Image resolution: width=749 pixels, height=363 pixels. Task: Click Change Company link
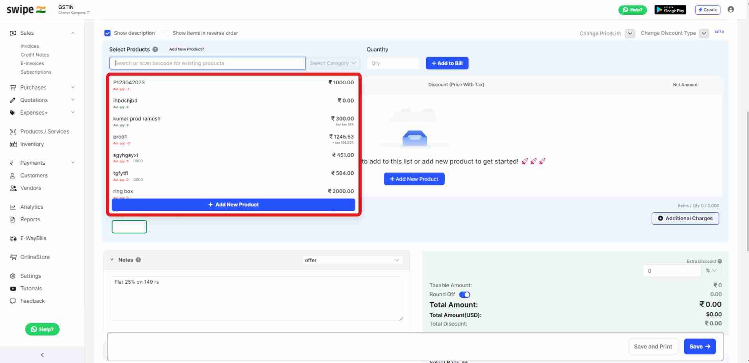[74, 13]
